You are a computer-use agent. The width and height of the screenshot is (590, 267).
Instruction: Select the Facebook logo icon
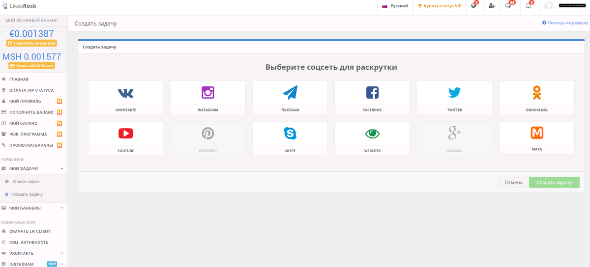[x=372, y=92]
